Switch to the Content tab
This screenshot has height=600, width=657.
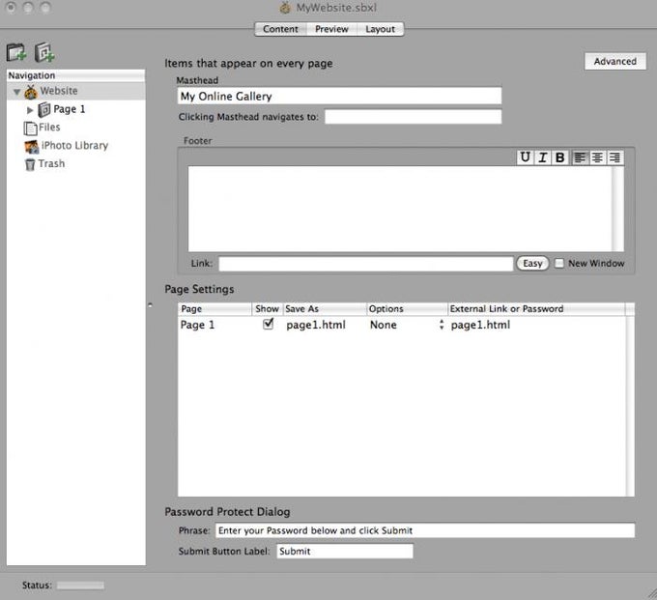(x=280, y=29)
